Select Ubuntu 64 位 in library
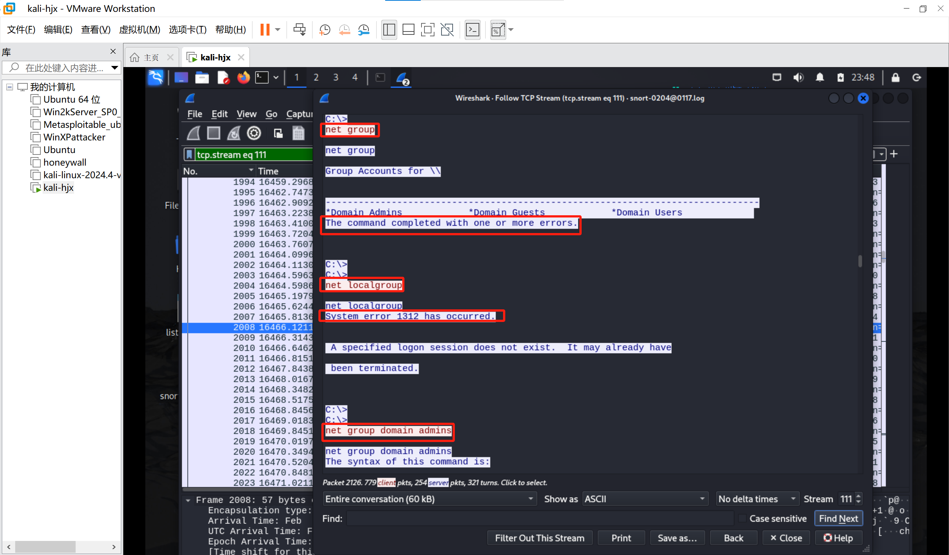Image resolution: width=949 pixels, height=555 pixels. 72,99
